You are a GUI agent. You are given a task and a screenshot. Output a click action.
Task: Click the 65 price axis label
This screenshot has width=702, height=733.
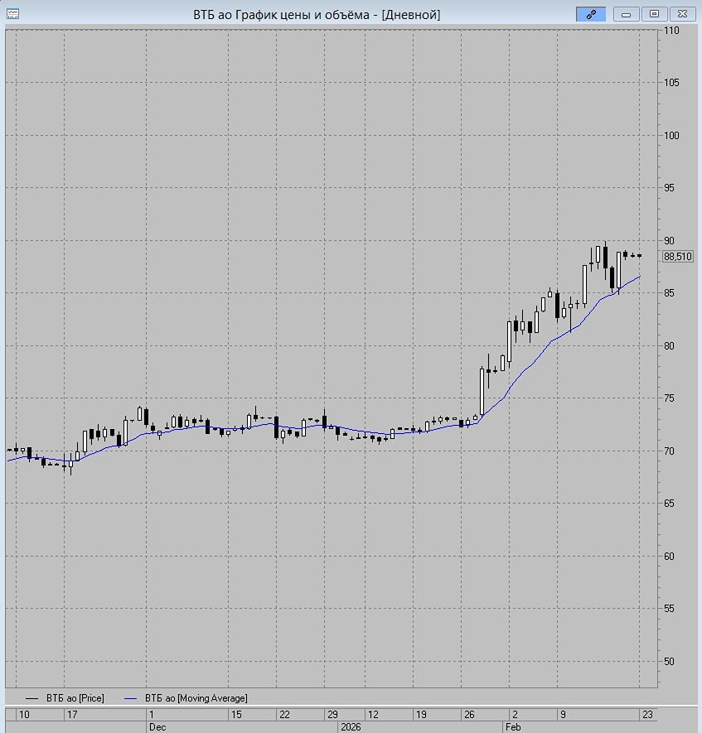(669, 504)
